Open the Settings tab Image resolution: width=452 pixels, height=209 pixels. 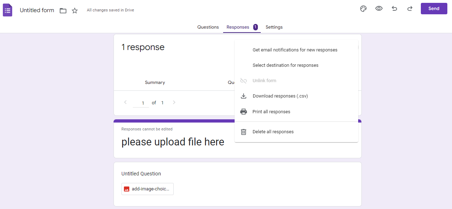pyautogui.click(x=274, y=27)
